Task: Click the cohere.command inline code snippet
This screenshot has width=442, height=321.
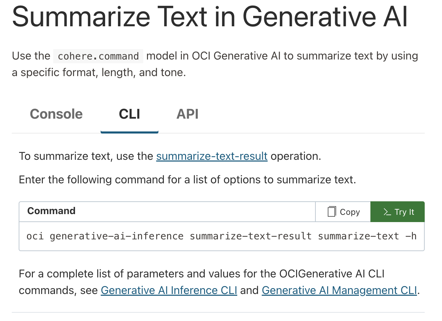Action: 98,56
